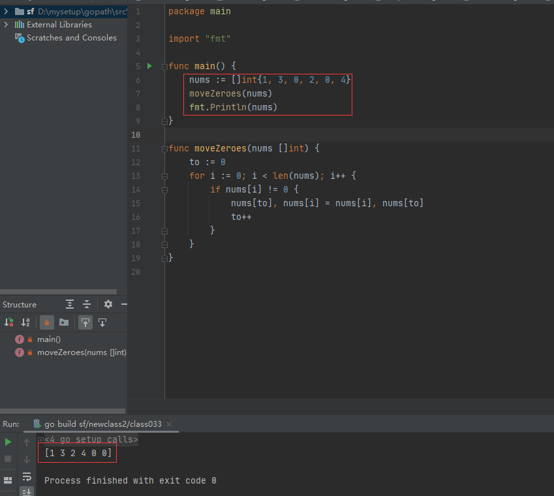Screen dimensions: 554x496
Task: Fold the main function body
Action: click(x=164, y=67)
